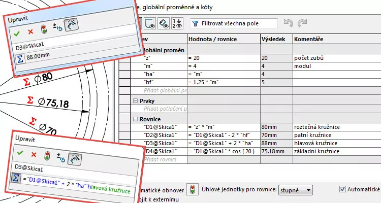Select comment cell hlavová kružnice in table
The image size is (381, 203).
337,143
